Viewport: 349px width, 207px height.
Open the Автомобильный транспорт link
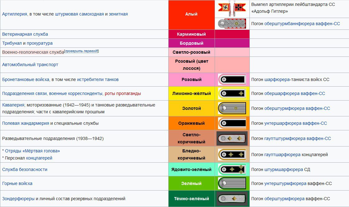(30, 65)
